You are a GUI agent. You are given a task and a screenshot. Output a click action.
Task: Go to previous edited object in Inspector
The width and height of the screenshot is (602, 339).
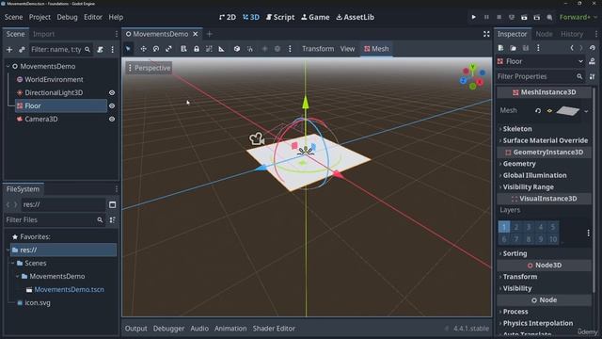point(572,48)
